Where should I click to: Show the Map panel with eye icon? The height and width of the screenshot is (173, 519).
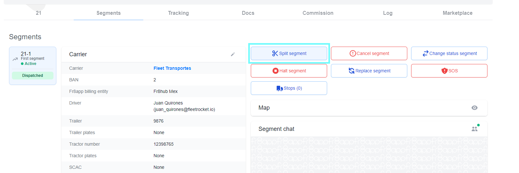[x=474, y=108]
